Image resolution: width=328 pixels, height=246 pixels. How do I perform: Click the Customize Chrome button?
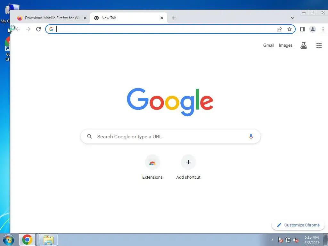298,225
